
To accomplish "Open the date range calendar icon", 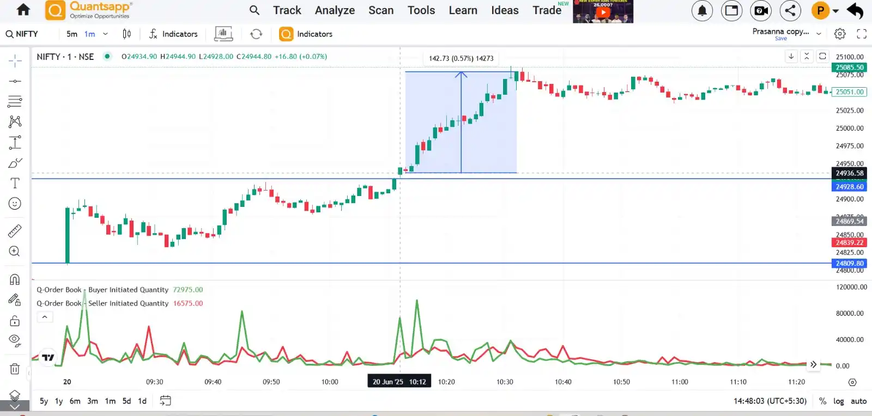I will tap(166, 401).
